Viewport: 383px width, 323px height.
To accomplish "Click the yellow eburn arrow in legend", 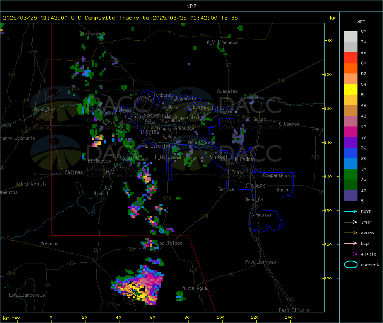I will point(351,233).
